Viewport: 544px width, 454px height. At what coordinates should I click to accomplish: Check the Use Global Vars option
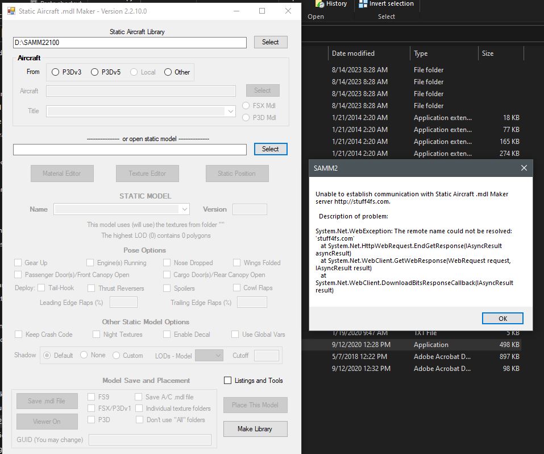(x=235, y=334)
